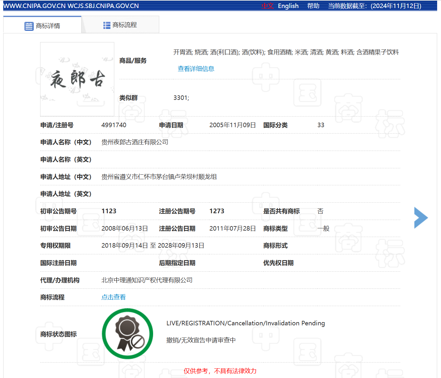Click the shared trademark value 否

coord(320,211)
